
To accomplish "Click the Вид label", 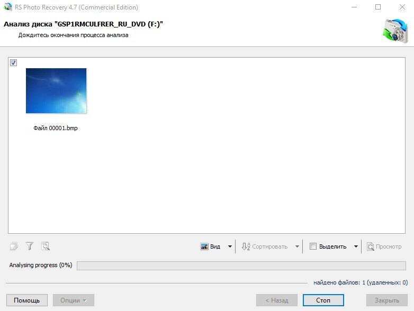I will [x=215, y=246].
